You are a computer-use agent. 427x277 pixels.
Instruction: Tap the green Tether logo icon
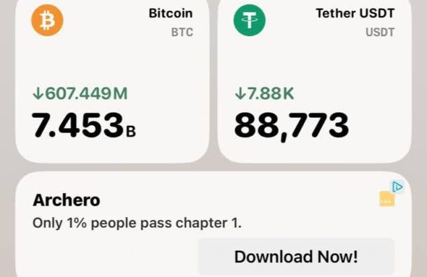(x=249, y=20)
